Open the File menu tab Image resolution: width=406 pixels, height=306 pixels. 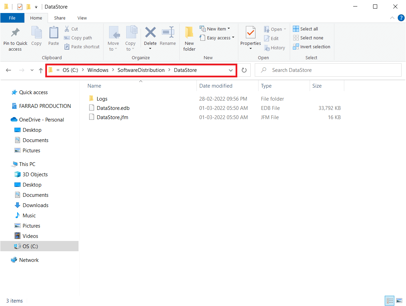tap(12, 18)
